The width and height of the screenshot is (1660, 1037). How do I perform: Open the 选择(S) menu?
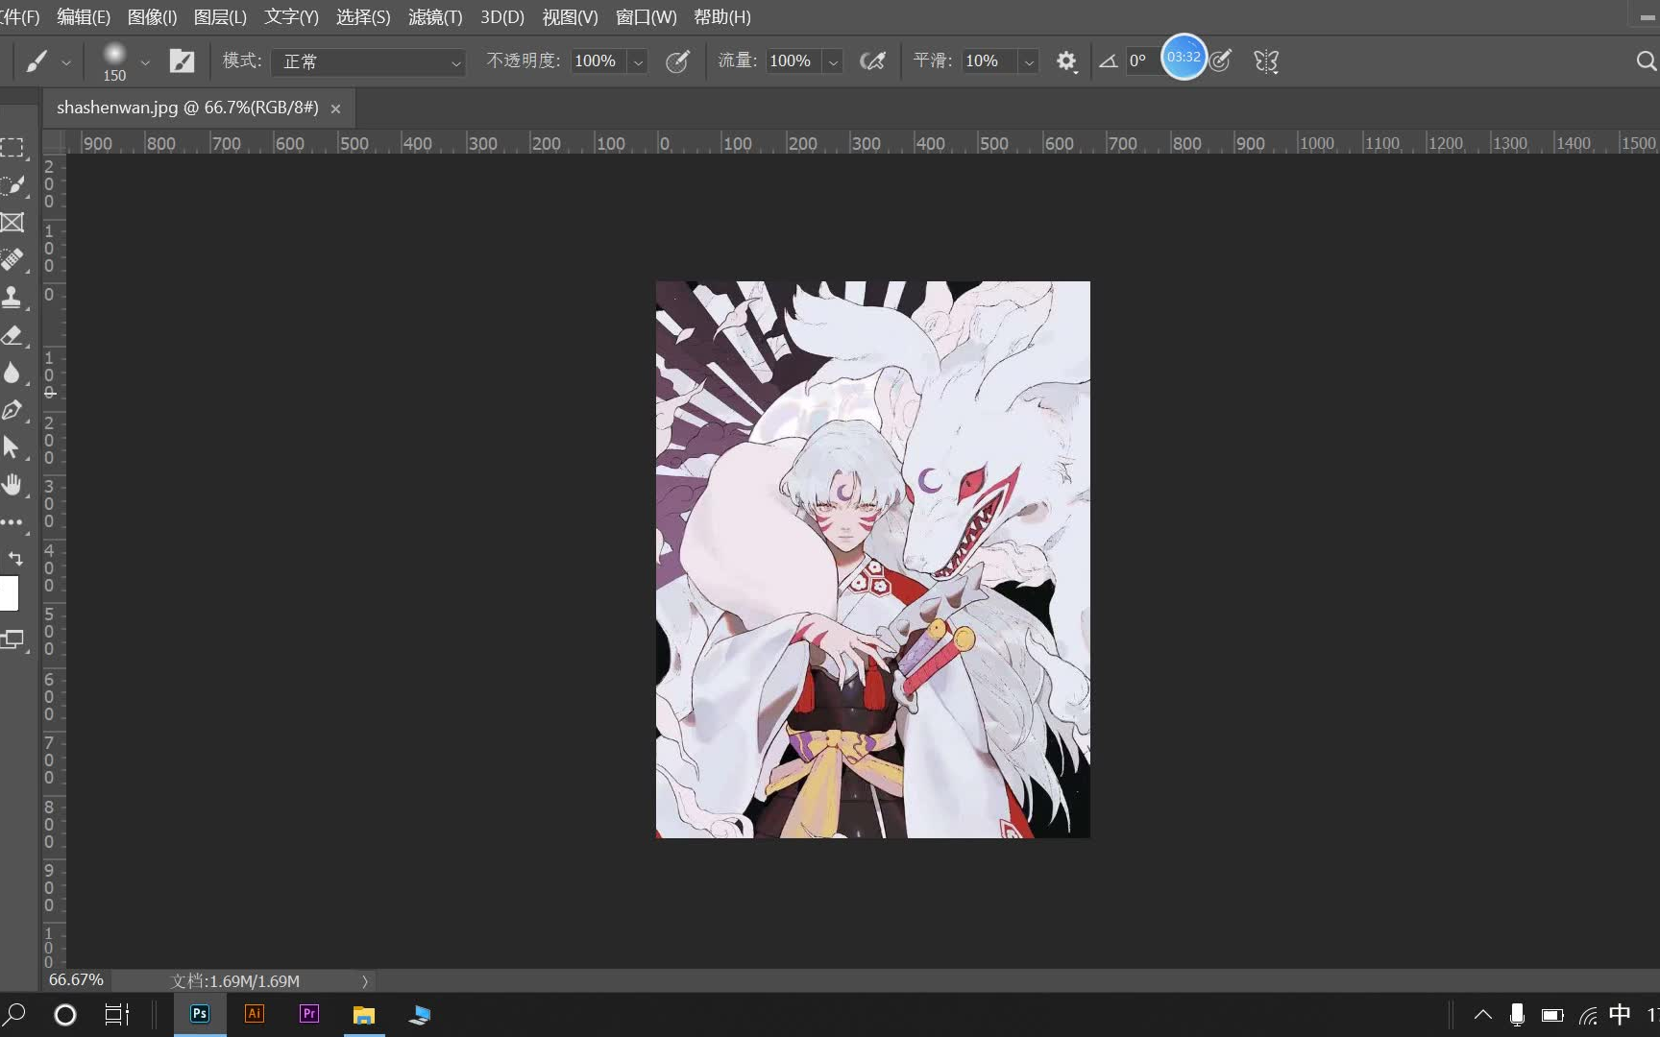(363, 17)
